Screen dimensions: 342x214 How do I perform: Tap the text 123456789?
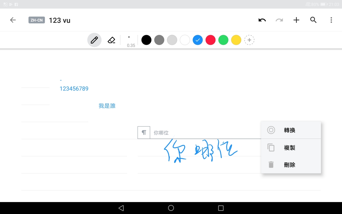click(x=74, y=89)
